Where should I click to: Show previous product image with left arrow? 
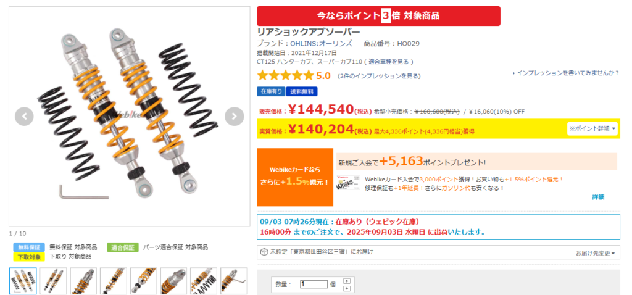coord(24,117)
